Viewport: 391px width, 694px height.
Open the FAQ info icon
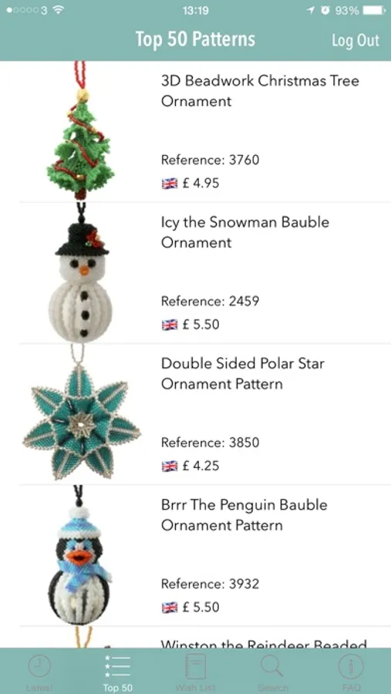point(351,666)
